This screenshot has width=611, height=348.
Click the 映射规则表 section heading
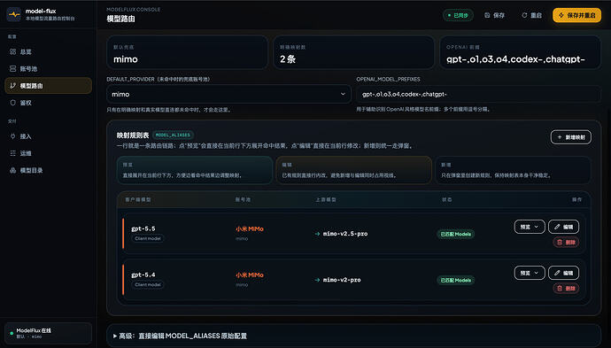point(133,135)
